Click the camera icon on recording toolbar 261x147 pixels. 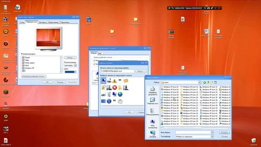208,8
